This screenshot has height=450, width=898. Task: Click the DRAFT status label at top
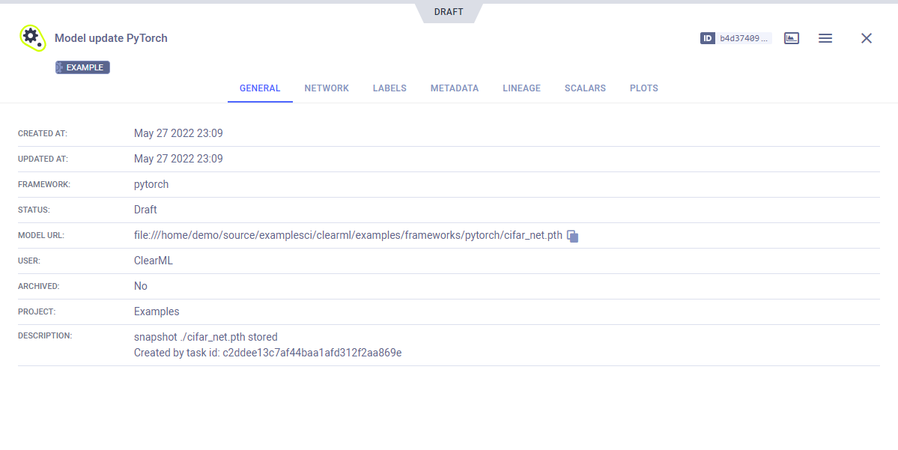click(449, 12)
